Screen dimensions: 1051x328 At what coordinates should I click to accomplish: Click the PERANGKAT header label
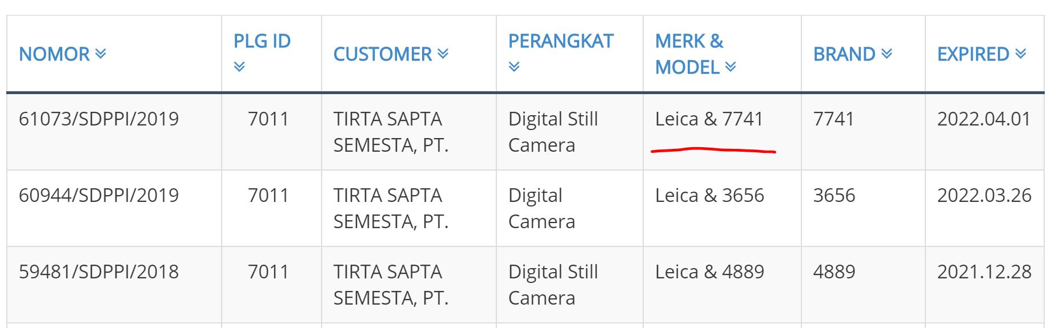tap(561, 41)
